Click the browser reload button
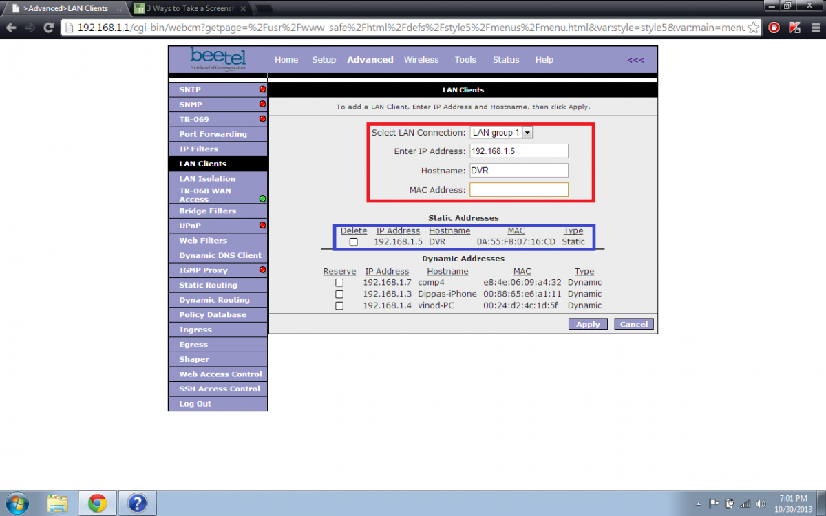 (x=48, y=28)
